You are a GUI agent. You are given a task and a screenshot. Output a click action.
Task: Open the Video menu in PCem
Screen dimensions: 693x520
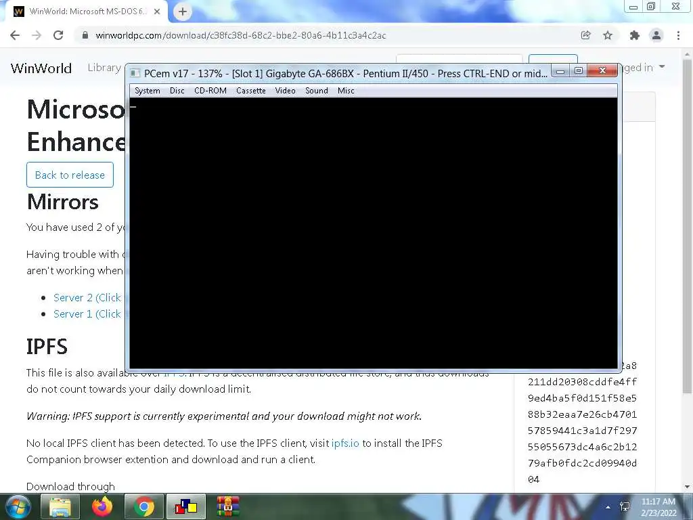285,91
